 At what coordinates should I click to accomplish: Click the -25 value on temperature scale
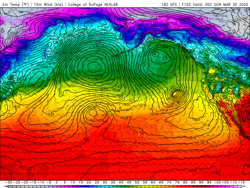(17, 182)
